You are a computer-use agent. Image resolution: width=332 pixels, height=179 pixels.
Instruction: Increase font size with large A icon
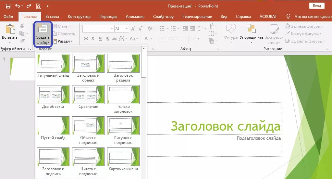point(133,29)
